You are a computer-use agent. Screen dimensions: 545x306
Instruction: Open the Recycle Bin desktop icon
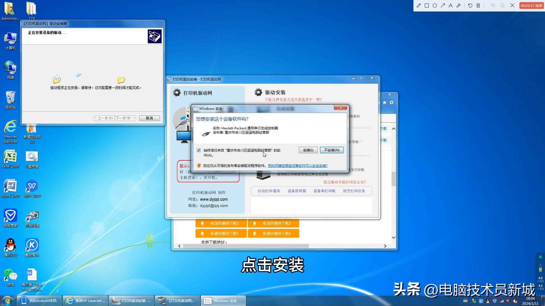click(11, 100)
